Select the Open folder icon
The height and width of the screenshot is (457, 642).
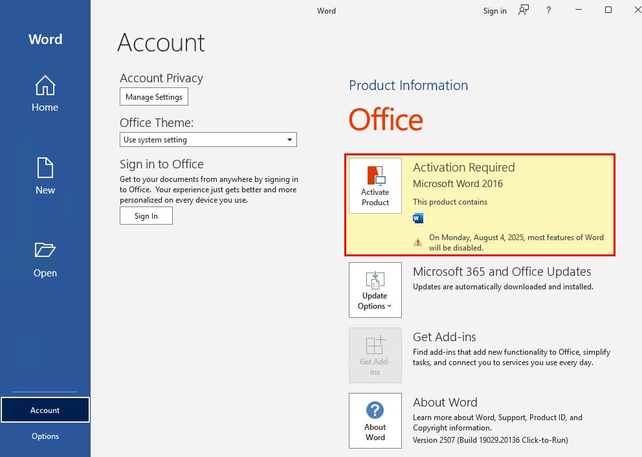point(45,250)
